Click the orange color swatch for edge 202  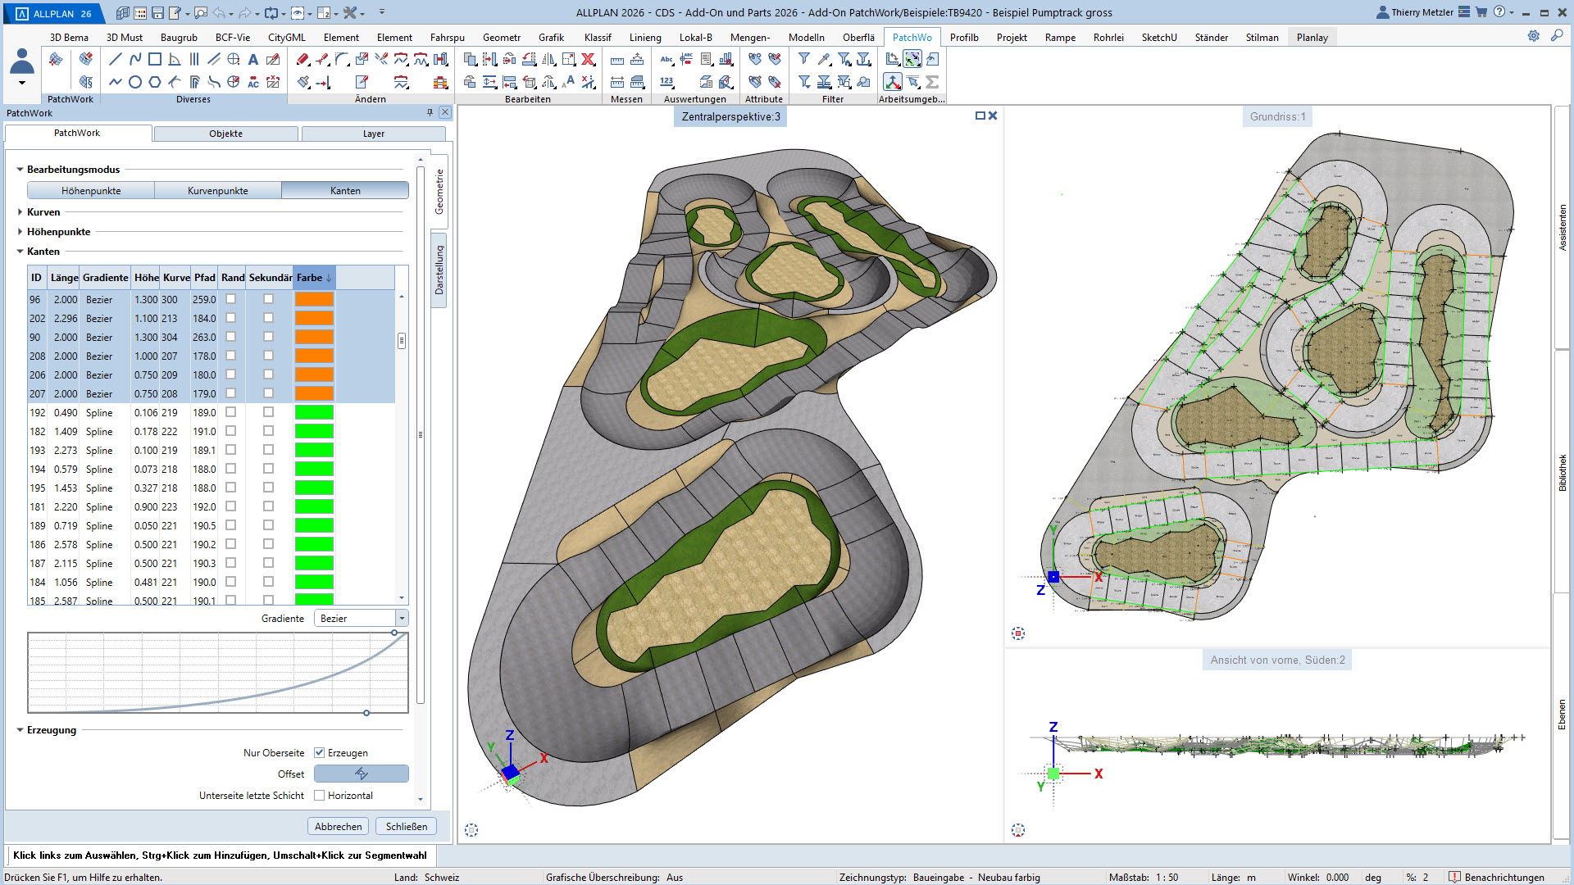314,318
